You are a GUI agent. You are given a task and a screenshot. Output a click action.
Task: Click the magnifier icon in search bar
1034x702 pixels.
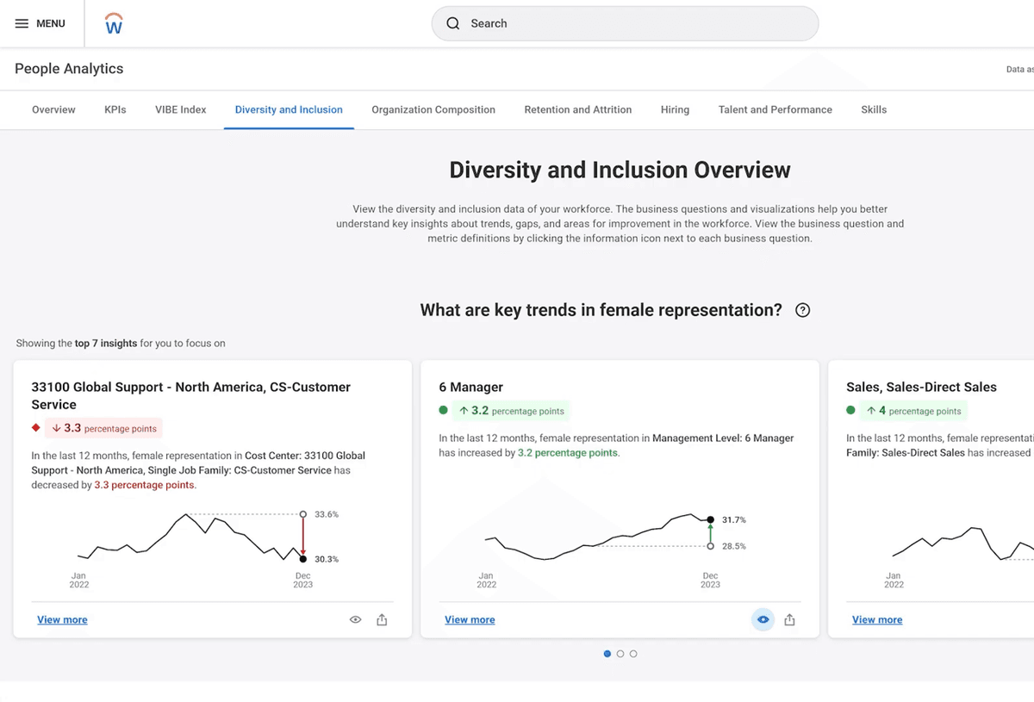[x=453, y=23]
